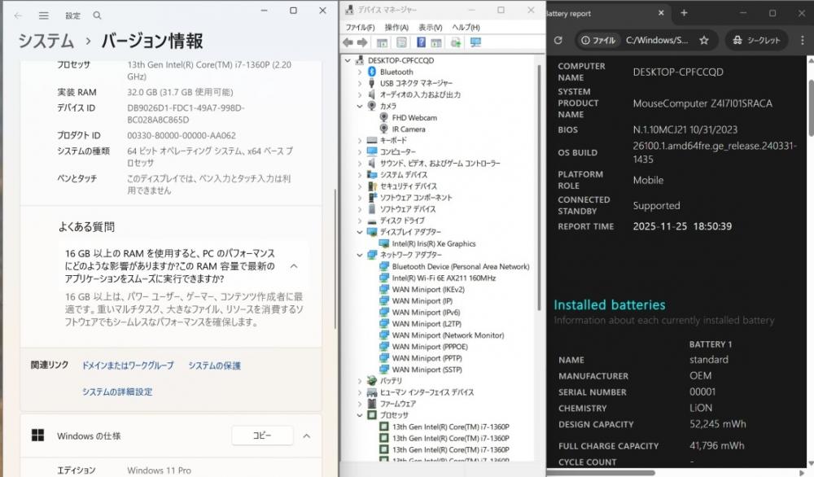The width and height of the screenshot is (814, 477).
Task: Click the product ID 00330-80000-00000-AA062
Action: (x=182, y=135)
